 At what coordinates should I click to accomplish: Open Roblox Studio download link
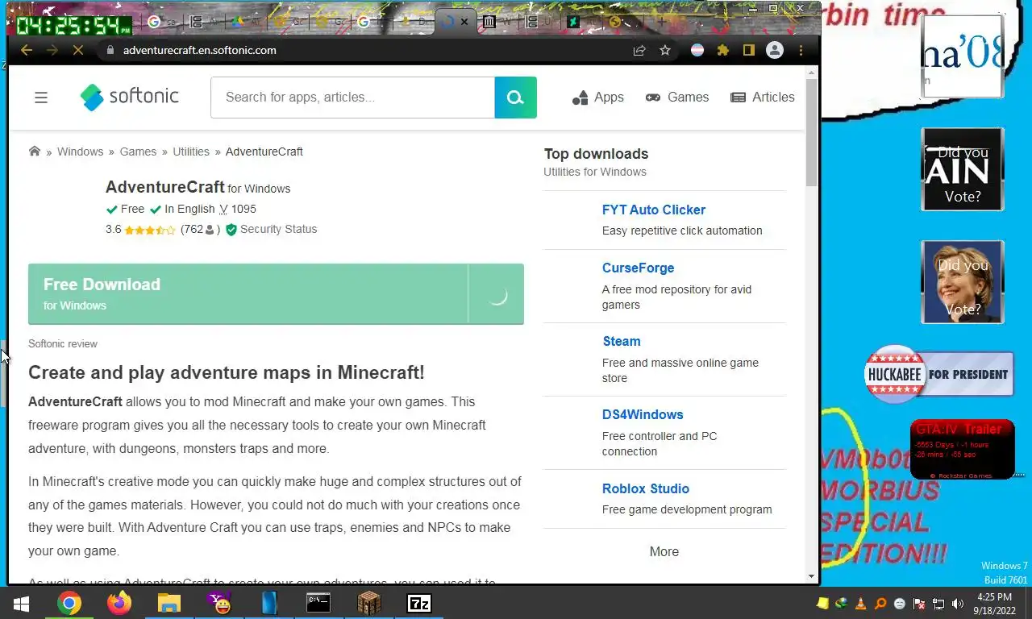point(646,488)
